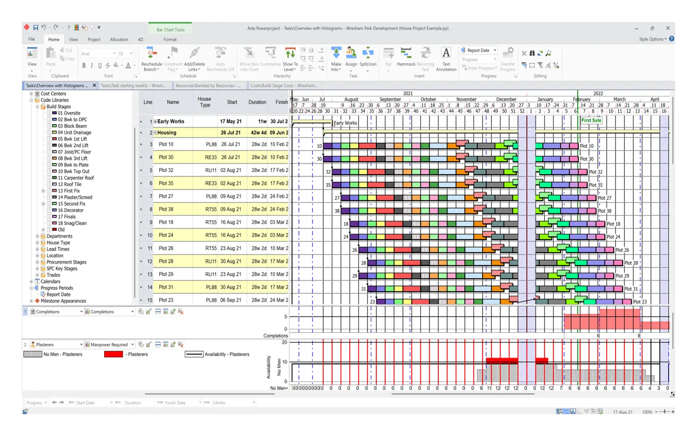Screen dimensions: 697x436
Task: Switch to the Format ribbon tab
Action: (170, 39)
